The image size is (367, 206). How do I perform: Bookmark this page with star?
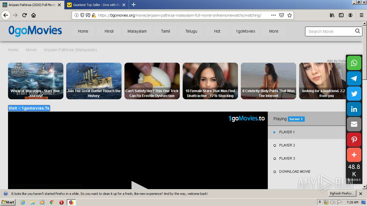coord(290,15)
